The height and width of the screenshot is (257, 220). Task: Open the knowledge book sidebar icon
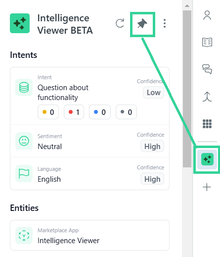pos(207,42)
